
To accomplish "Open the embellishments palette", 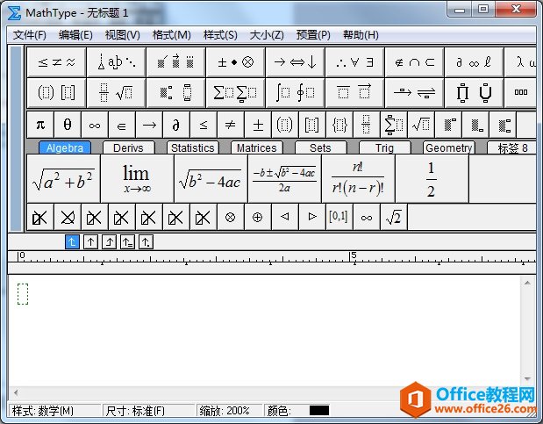I will [175, 62].
